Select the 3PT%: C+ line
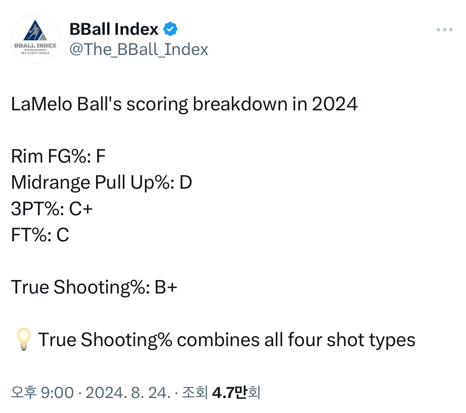Image resolution: width=466 pixels, height=413 pixels. [52, 209]
